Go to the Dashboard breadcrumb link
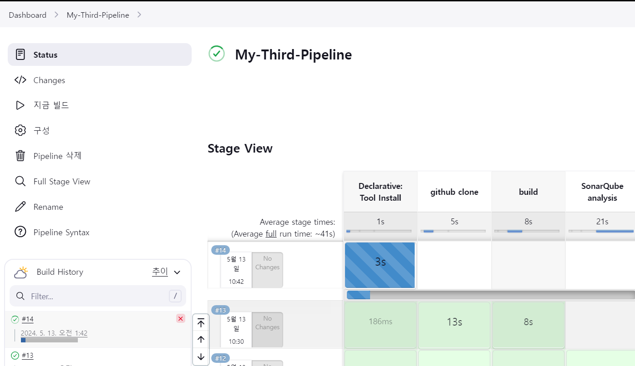Screen dimensions: 635x366 (x=27, y=15)
